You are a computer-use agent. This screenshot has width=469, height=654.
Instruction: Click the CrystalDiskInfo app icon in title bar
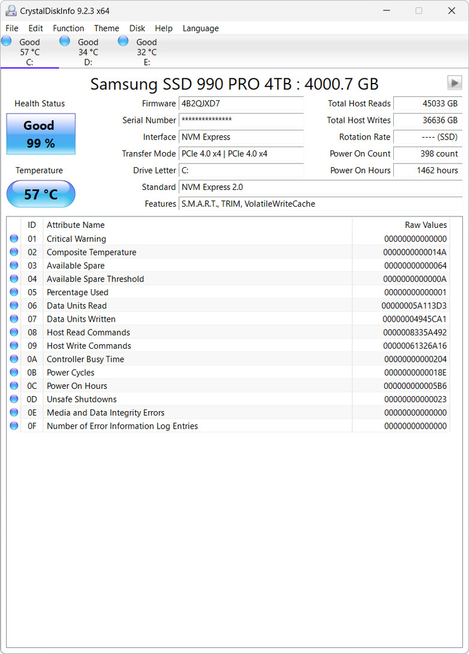point(11,11)
